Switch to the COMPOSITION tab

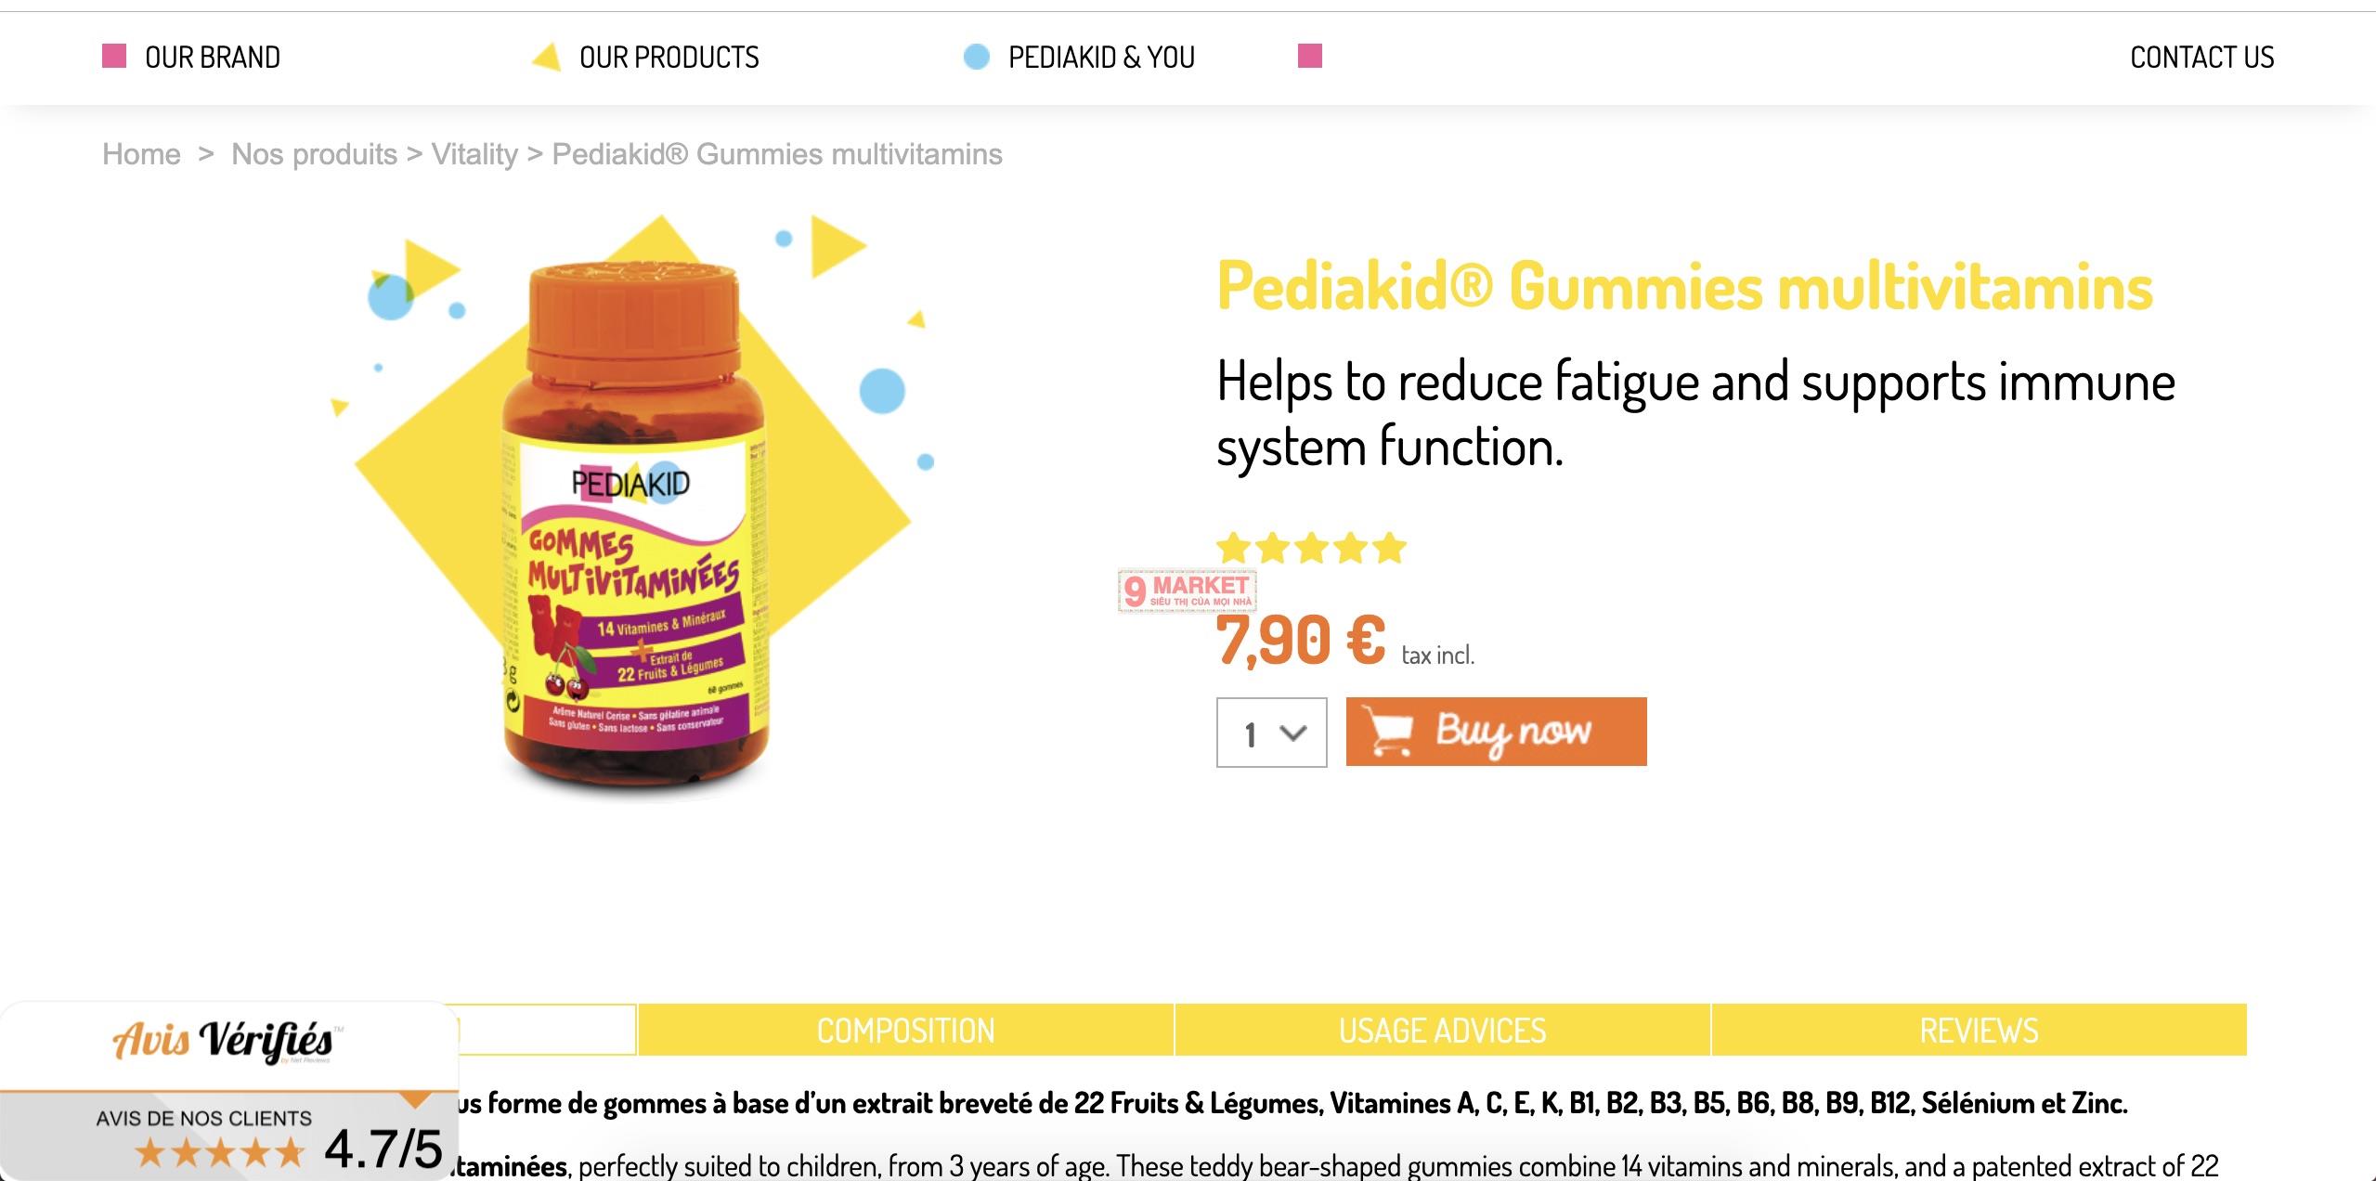tap(905, 1030)
